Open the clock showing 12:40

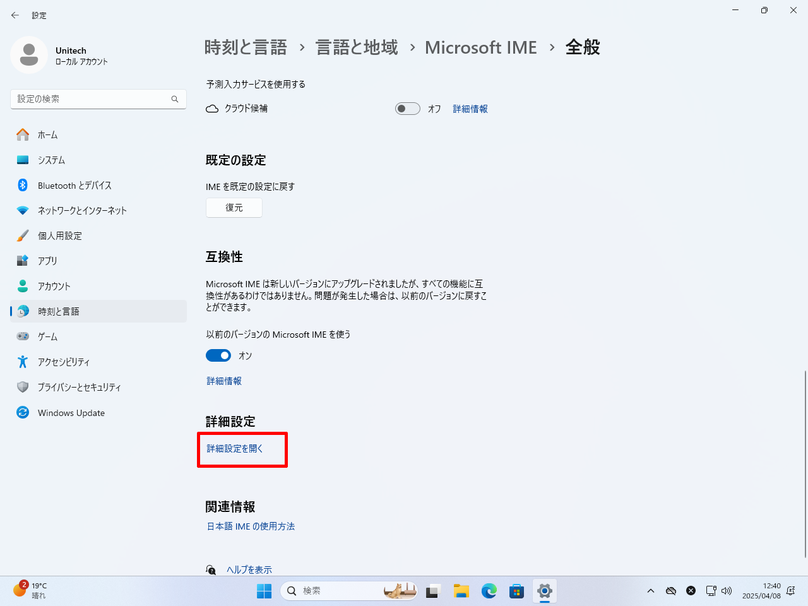coord(761,591)
